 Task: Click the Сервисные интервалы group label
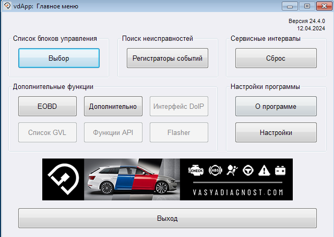266,39
